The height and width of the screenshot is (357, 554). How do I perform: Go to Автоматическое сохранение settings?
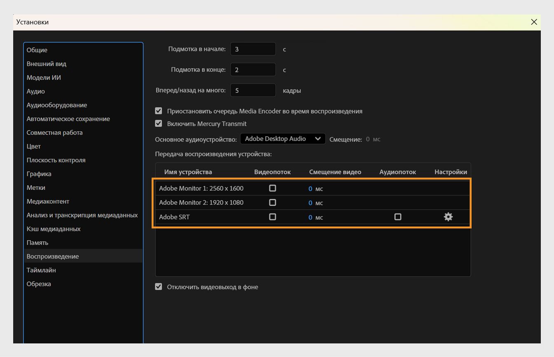(x=68, y=119)
